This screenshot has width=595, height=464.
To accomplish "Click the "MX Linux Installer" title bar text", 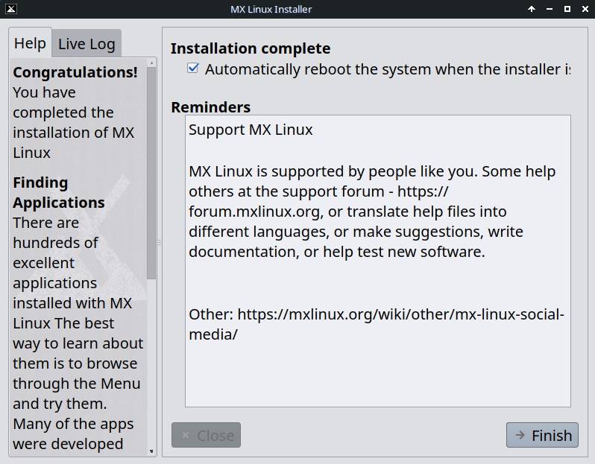I will (271, 9).
